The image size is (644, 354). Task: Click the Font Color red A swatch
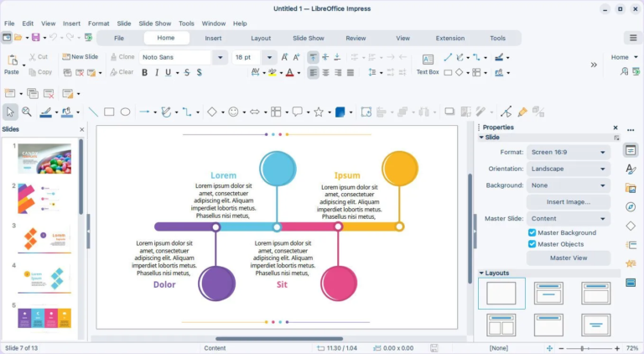(x=290, y=73)
